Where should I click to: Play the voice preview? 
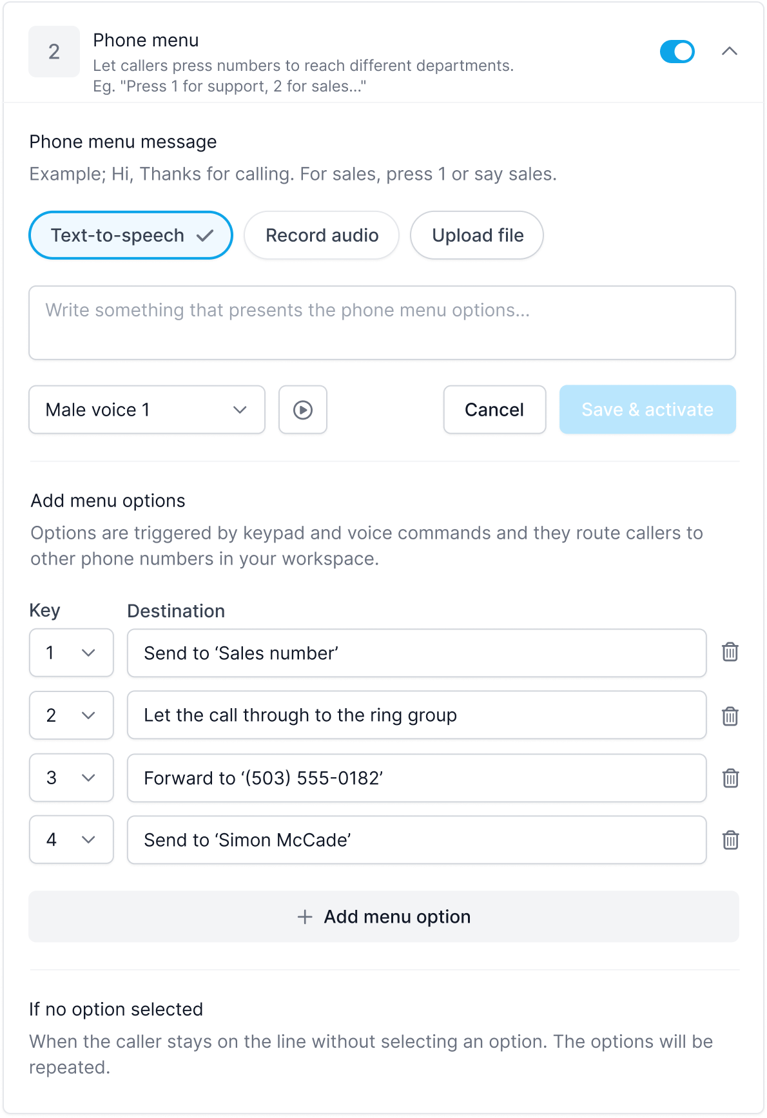303,410
